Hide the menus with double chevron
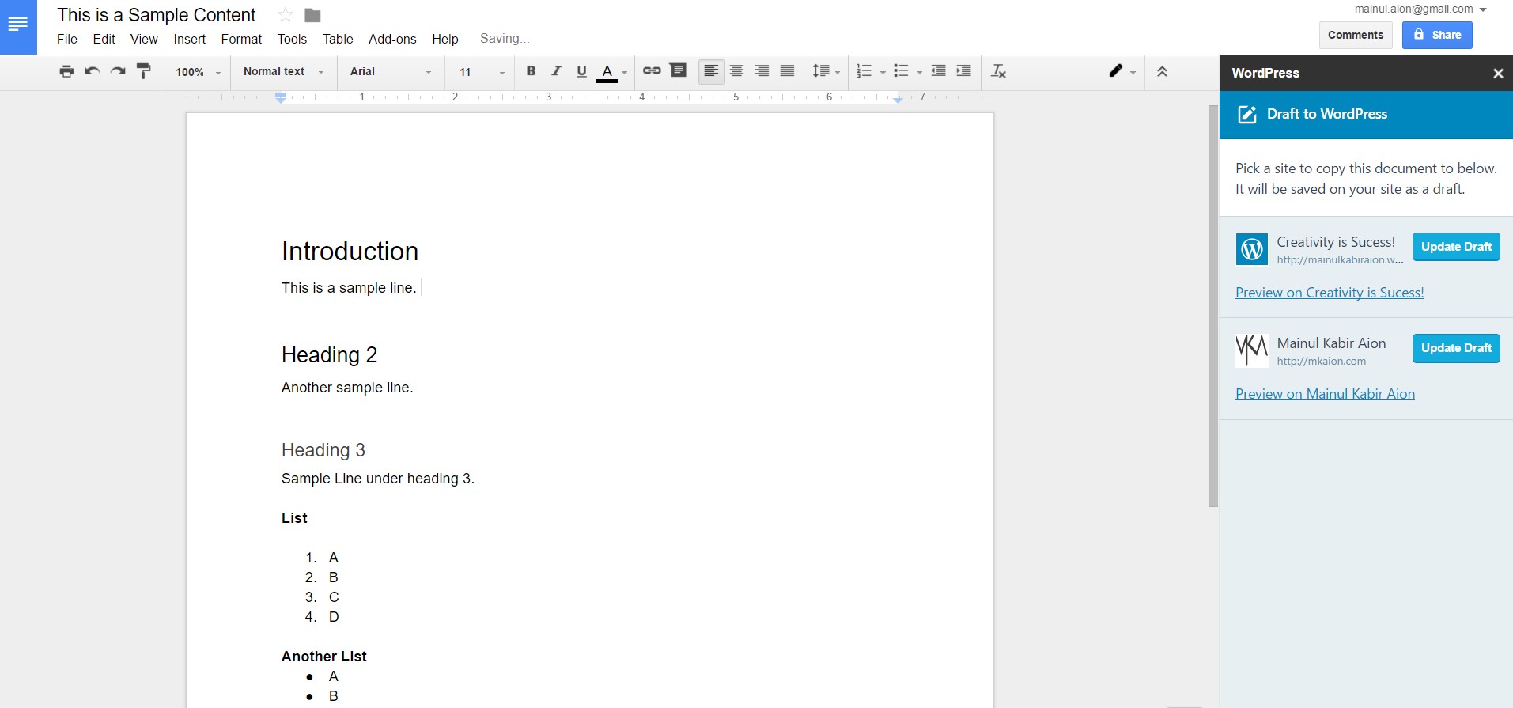1513x708 pixels. 1162,71
